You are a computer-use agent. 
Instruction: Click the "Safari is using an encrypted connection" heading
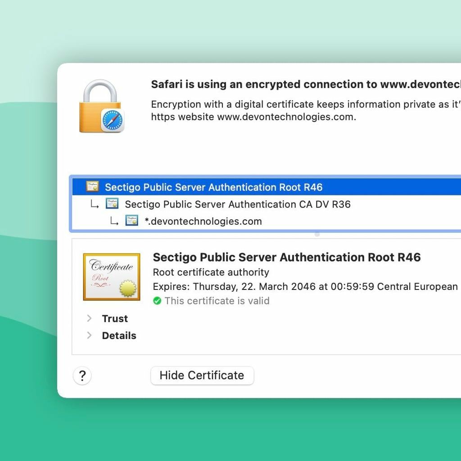[x=306, y=84]
